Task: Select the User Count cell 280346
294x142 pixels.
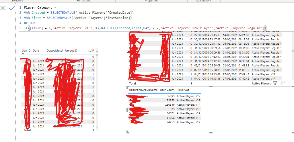Action: tap(170, 104)
